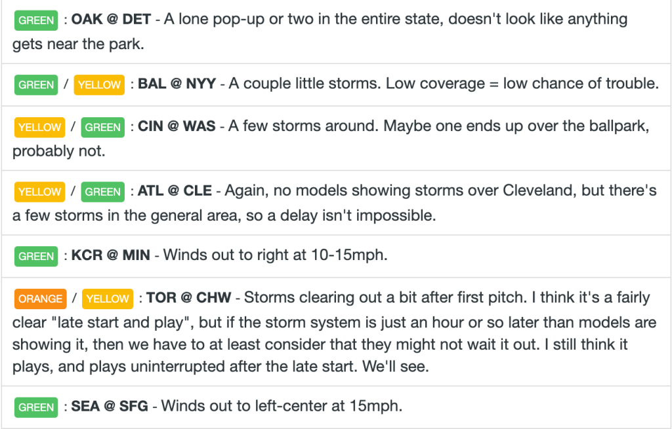The image size is (672, 429).
Task: Click the "Winds out to left-center at 15mph" text
Action: click(x=282, y=407)
